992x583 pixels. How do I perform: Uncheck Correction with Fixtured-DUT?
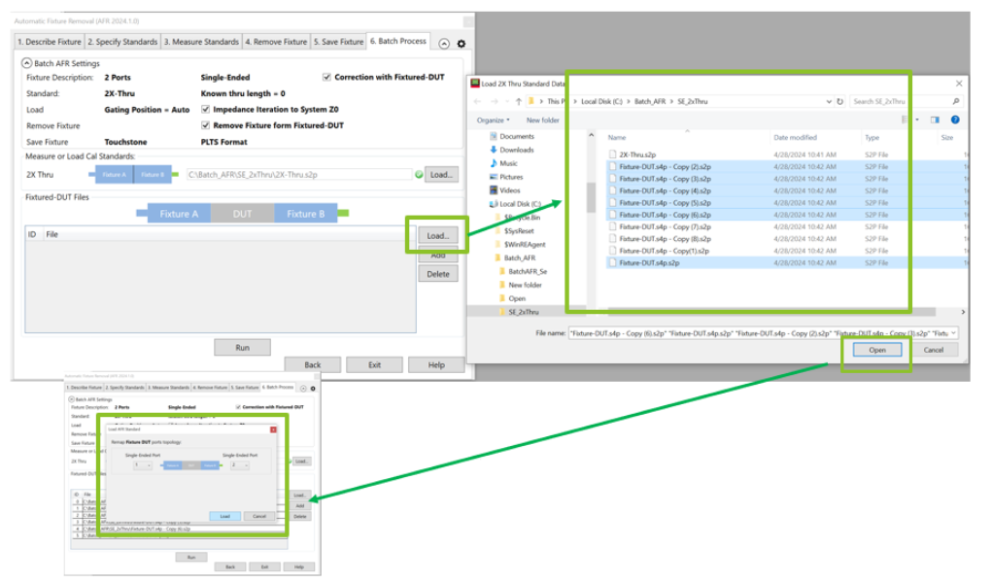point(326,78)
